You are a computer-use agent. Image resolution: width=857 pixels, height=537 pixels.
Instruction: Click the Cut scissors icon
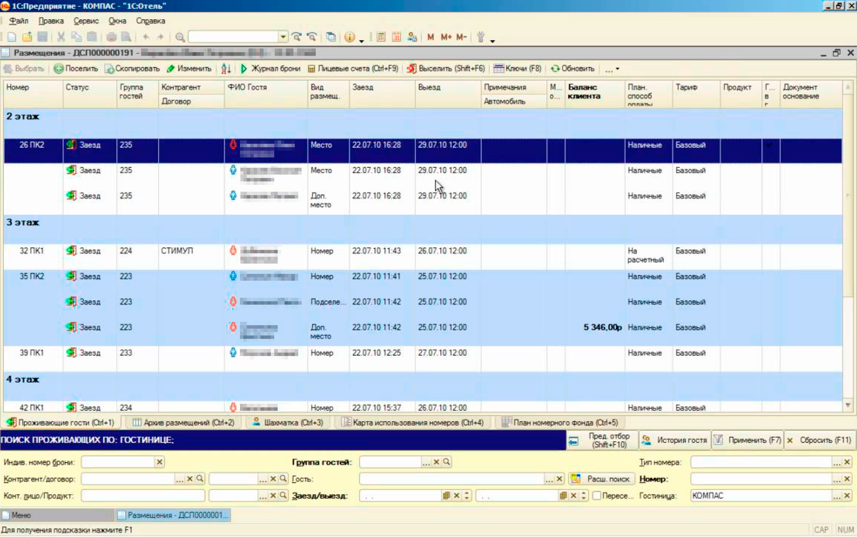(x=61, y=37)
